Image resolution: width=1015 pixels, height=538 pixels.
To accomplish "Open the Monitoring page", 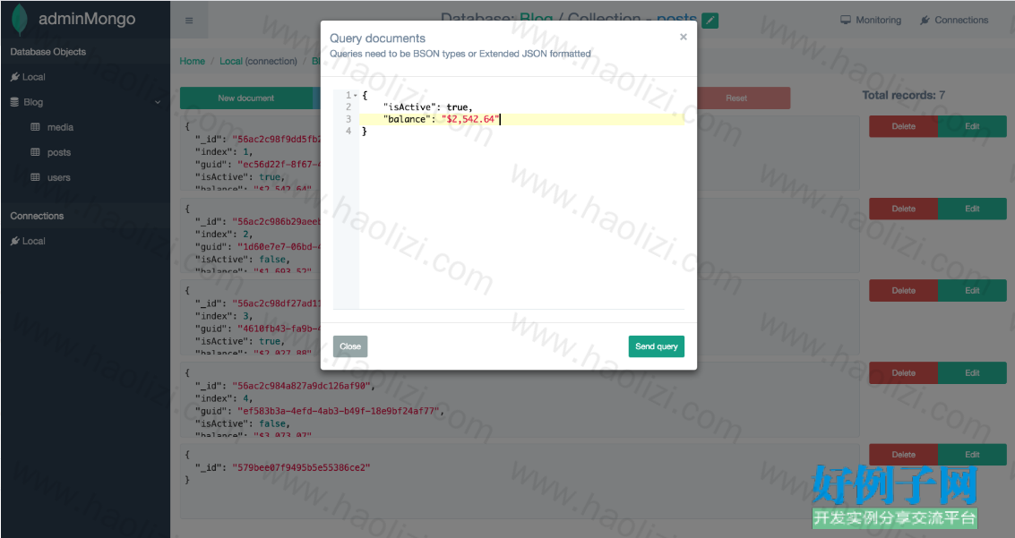I will [x=871, y=20].
